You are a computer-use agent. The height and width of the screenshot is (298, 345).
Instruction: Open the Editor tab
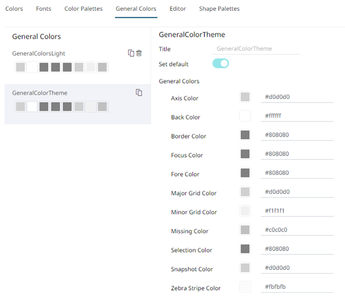177,9
